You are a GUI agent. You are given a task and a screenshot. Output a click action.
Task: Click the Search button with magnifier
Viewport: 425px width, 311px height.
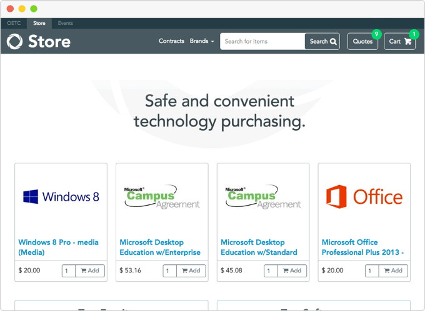322,41
